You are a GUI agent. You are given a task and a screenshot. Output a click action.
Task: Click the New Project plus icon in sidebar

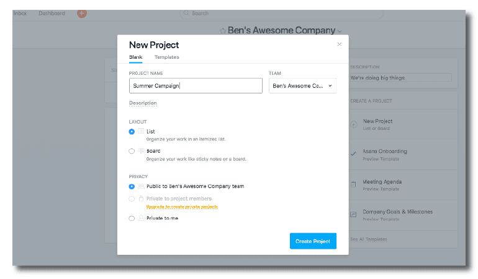click(353, 124)
